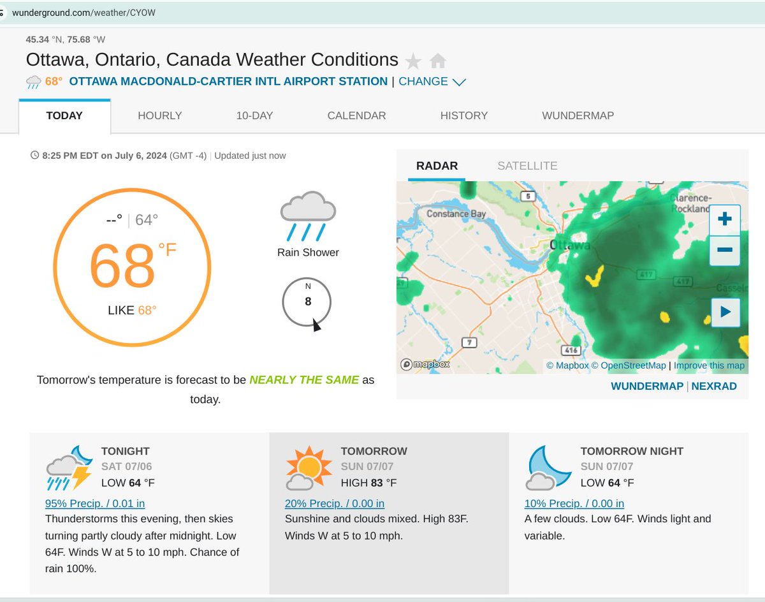Expand the CHANGE station chevron
The image size is (765, 602).
459,82
